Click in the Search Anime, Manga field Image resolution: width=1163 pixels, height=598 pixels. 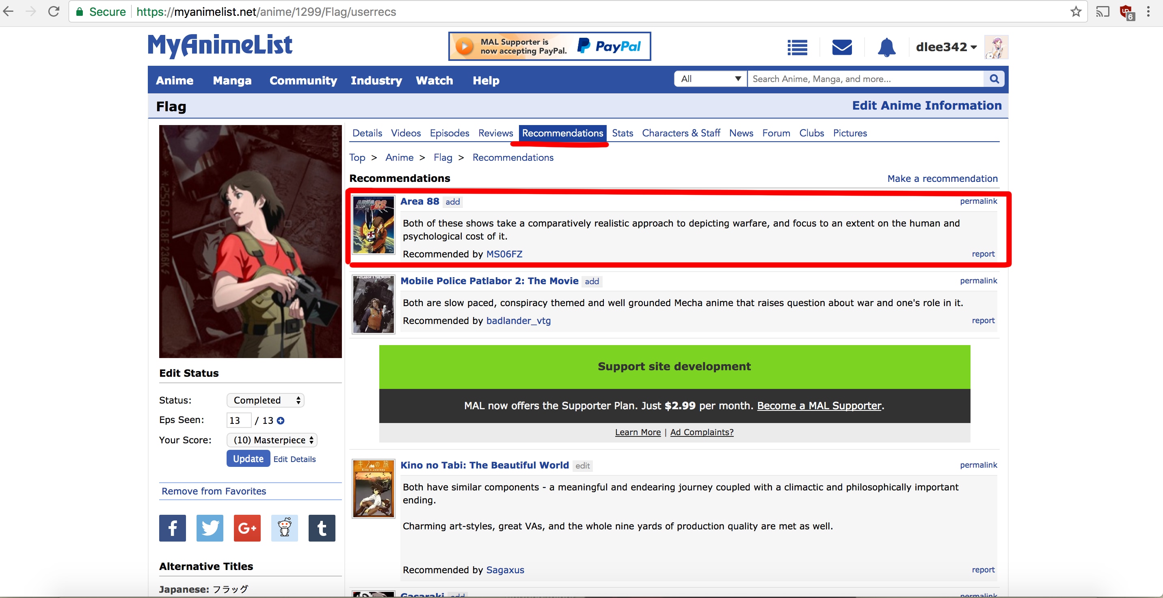click(x=865, y=79)
